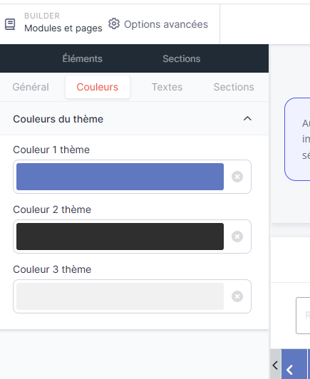Screen dimensions: 310x379
Task: Click the Modules et pages book icon
Action: [10, 24]
